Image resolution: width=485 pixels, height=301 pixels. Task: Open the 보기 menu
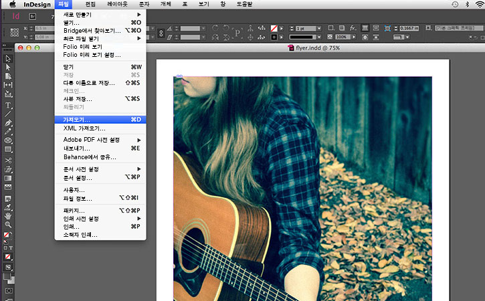[203, 4]
